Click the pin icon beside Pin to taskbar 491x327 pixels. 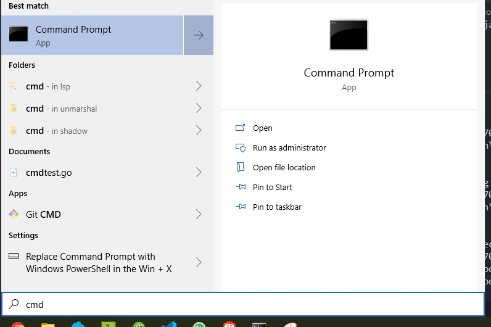tap(241, 207)
